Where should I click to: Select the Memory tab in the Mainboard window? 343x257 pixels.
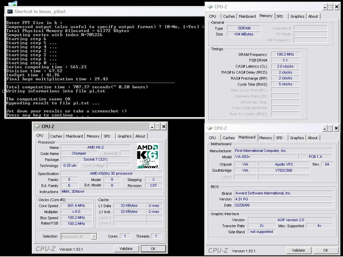(266, 138)
